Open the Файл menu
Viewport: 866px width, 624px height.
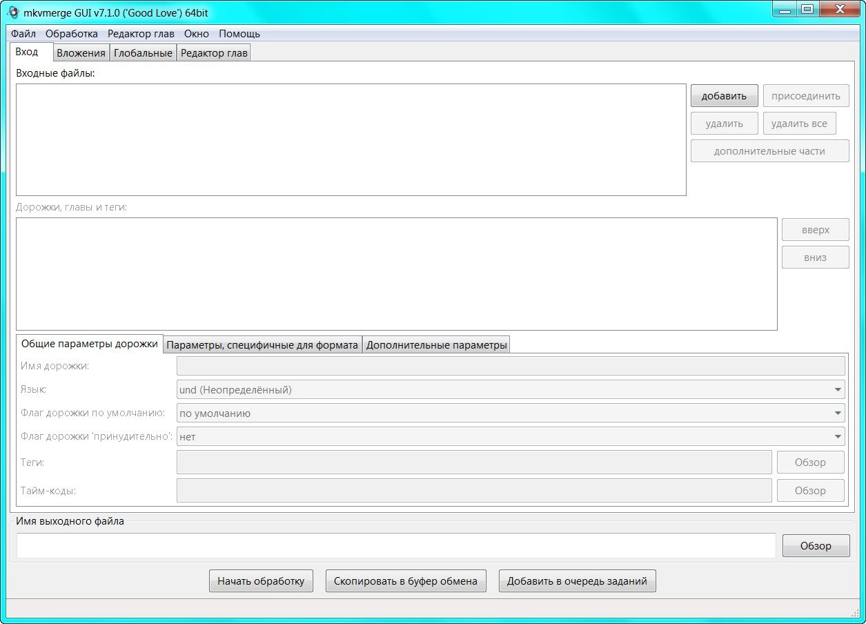tap(23, 33)
